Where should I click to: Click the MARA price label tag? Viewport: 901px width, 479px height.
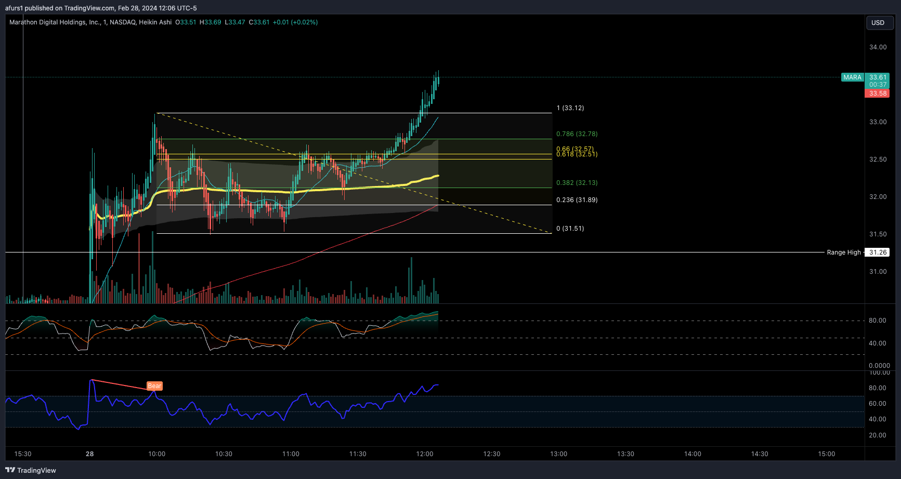click(853, 77)
